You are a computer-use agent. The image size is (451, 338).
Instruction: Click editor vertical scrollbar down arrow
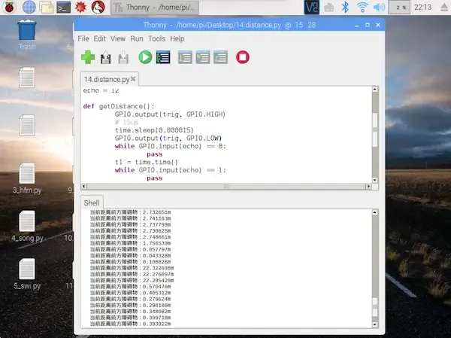click(375, 180)
